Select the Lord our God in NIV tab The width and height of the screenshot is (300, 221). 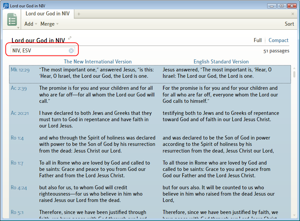(x=48, y=14)
